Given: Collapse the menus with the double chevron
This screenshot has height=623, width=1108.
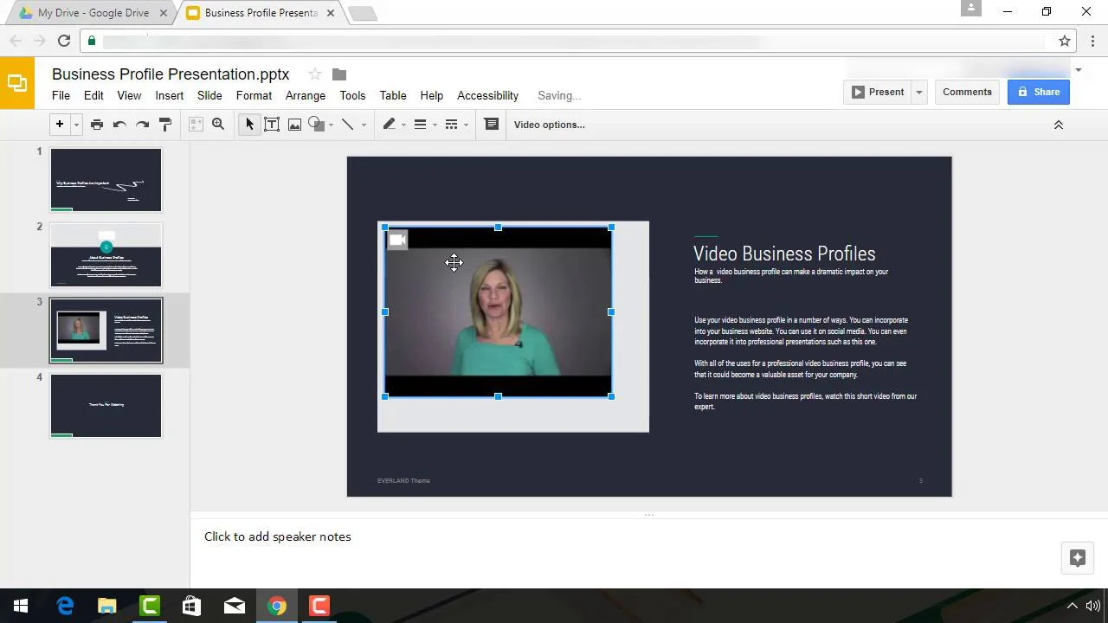Looking at the screenshot, I should 1058,125.
